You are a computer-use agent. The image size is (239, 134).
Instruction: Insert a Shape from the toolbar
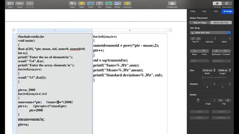coord(109,3)
